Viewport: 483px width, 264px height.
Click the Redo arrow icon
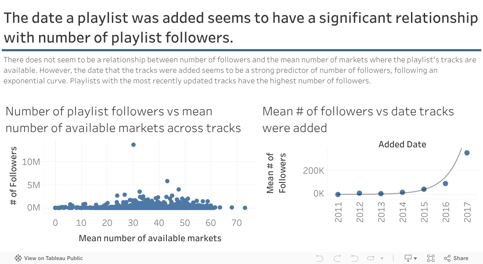coord(337,258)
